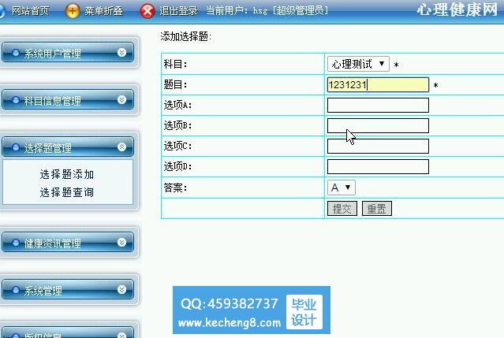Open the 答案 dropdown showing A
504x338 pixels.
[341, 188]
